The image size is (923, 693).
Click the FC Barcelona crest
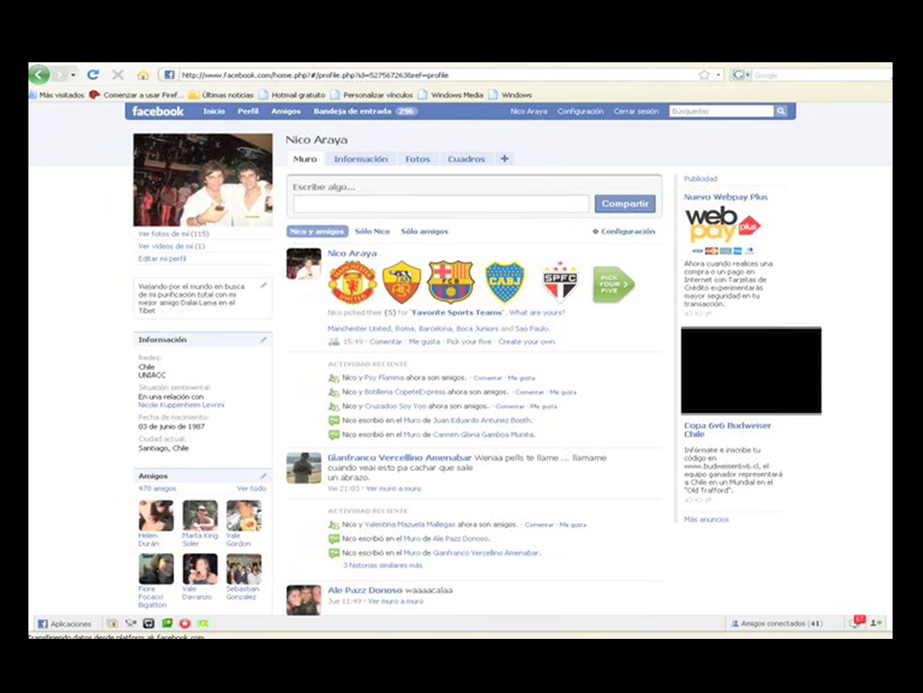450,282
